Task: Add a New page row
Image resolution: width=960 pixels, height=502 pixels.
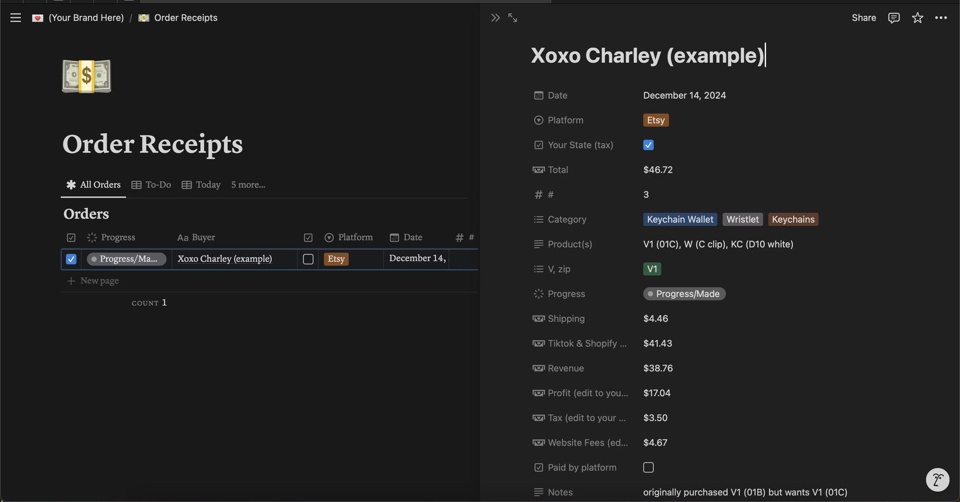Action: point(99,281)
